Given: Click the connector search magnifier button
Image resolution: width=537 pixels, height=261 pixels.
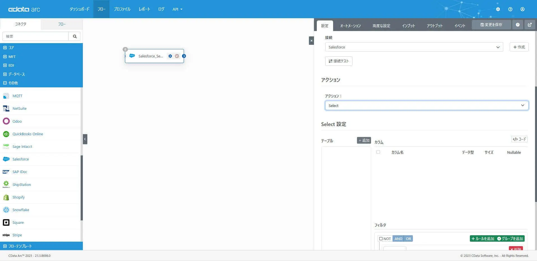Looking at the screenshot, I should point(75,36).
